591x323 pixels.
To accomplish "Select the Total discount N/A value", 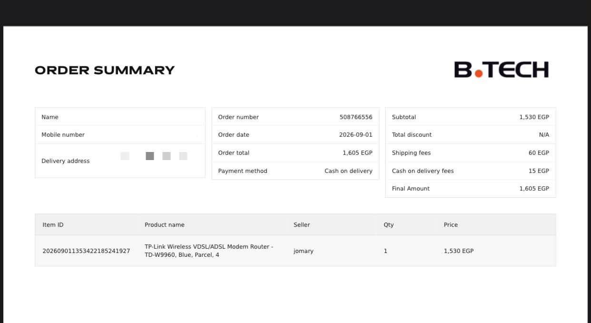I will coord(544,135).
